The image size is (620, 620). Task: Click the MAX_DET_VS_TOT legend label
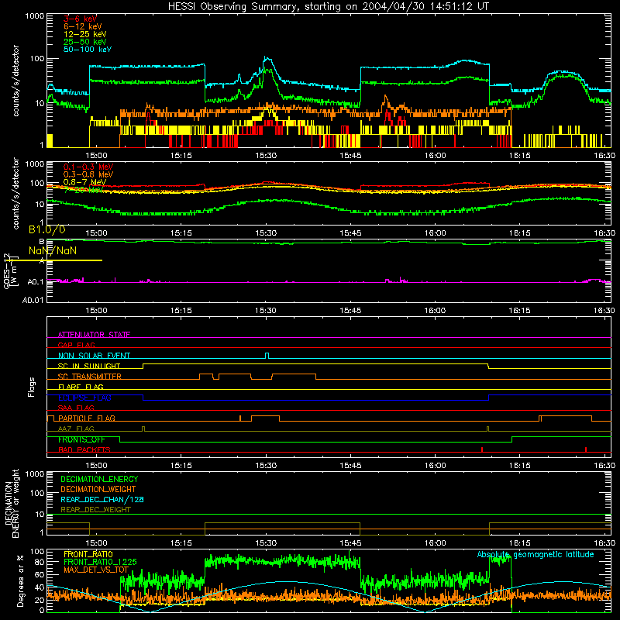[96, 570]
